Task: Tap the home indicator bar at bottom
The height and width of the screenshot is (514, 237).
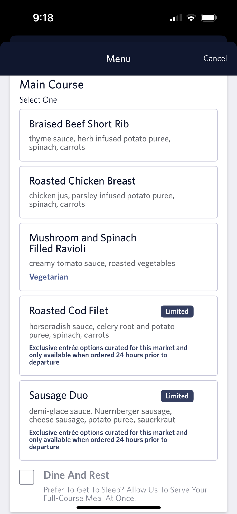Action: pyautogui.click(x=118, y=508)
